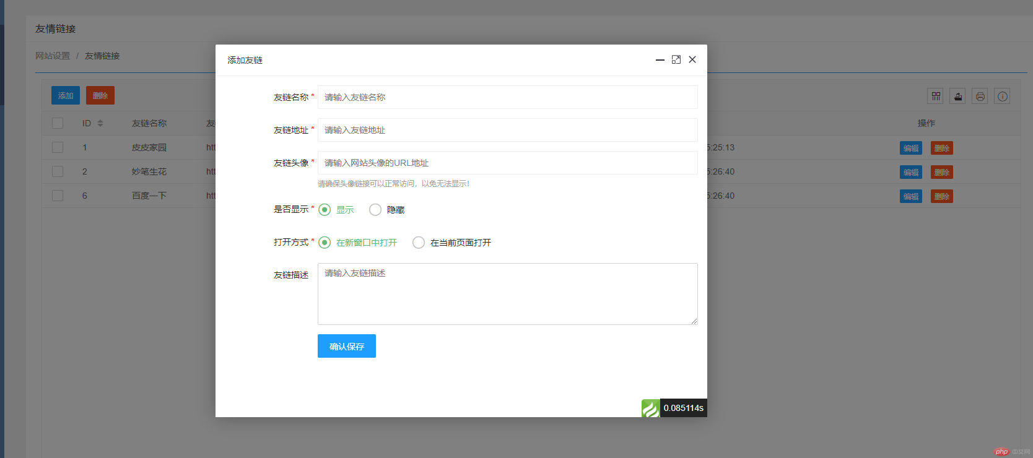Tick the checkbox for row 皮皮家园
This screenshot has width=1033, height=458.
(x=58, y=147)
